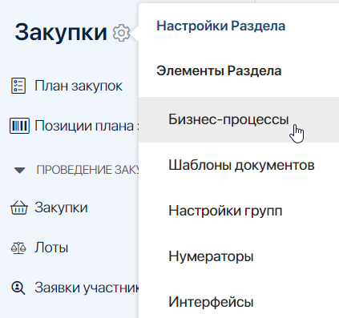339x318 pixels.
Task: Click the person-search icon for Заявки участников
Action: coord(18,288)
